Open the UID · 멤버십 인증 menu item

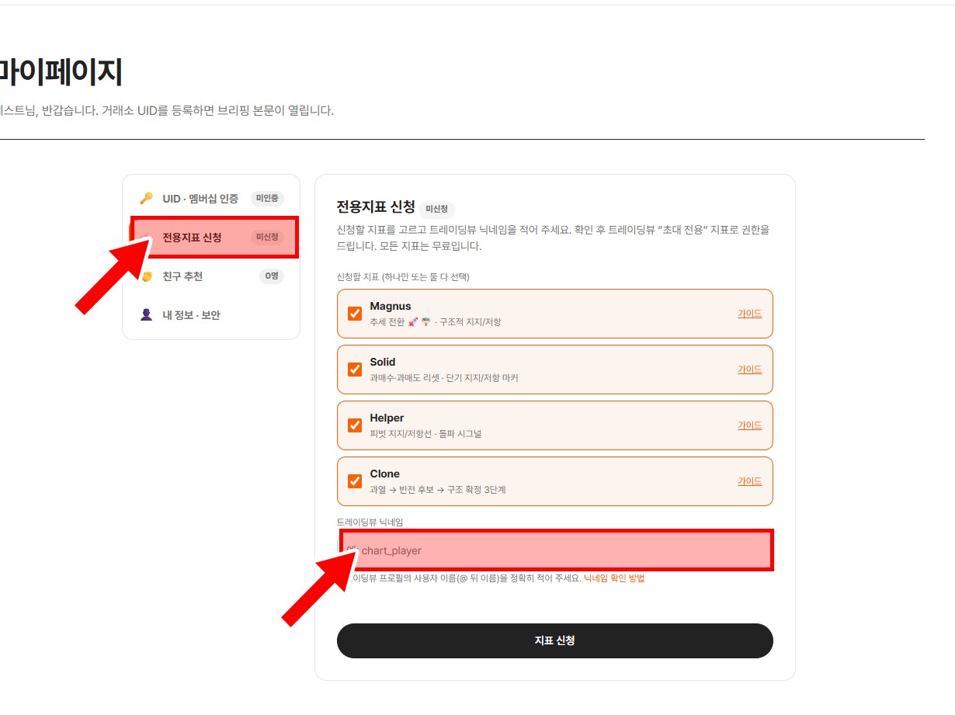[211, 198]
